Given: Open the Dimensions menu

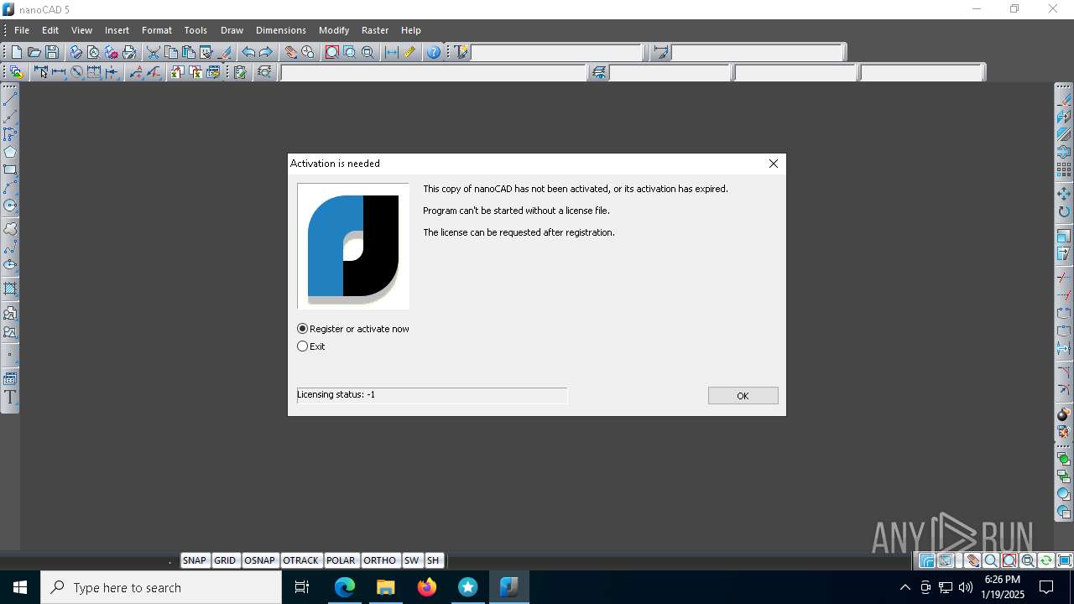Looking at the screenshot, I should click(x=281, y=30).
